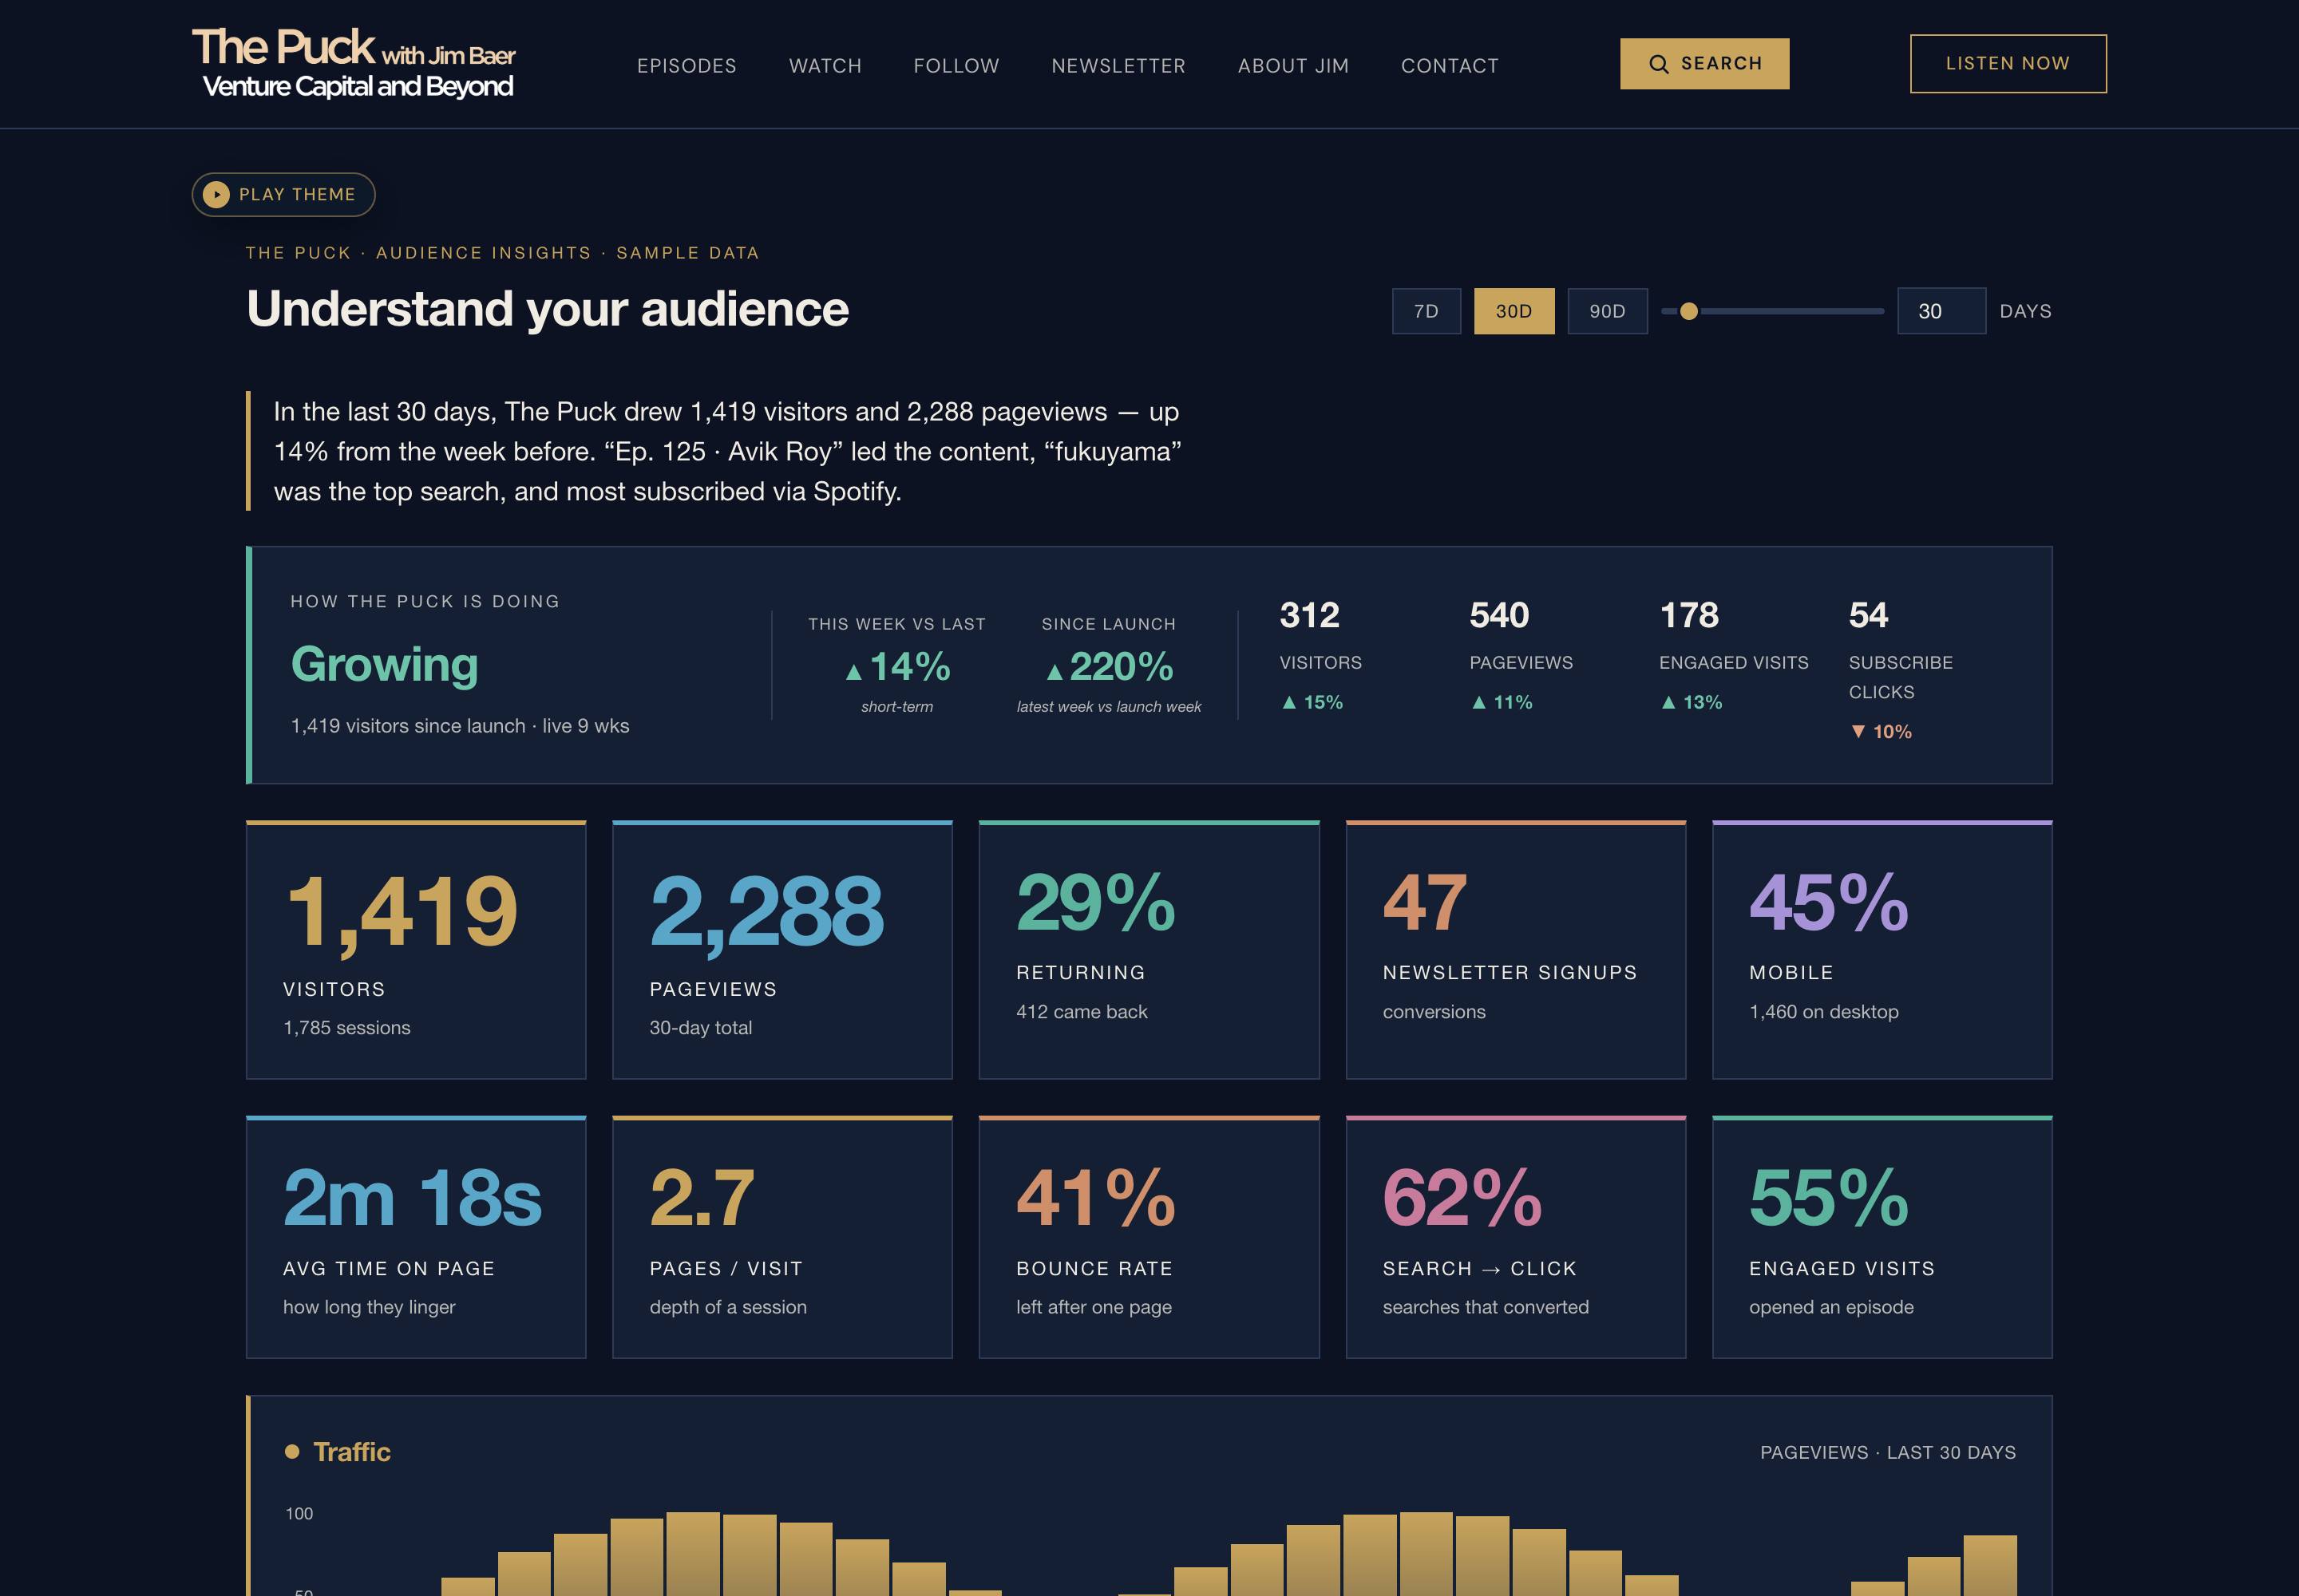Click the 'How The Puck Is Doing' label

pos(425,601)
